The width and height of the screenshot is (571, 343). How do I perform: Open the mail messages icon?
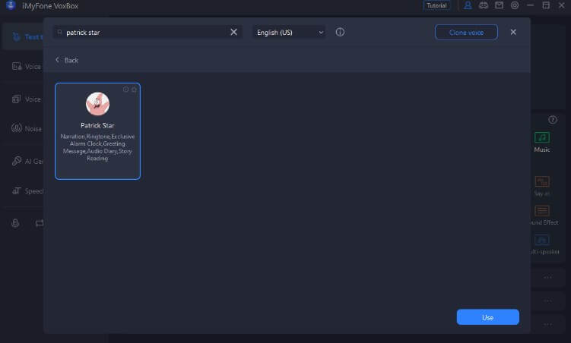point(499,5)
